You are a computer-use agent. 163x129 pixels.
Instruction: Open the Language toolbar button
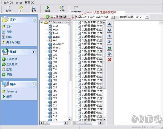76,9
